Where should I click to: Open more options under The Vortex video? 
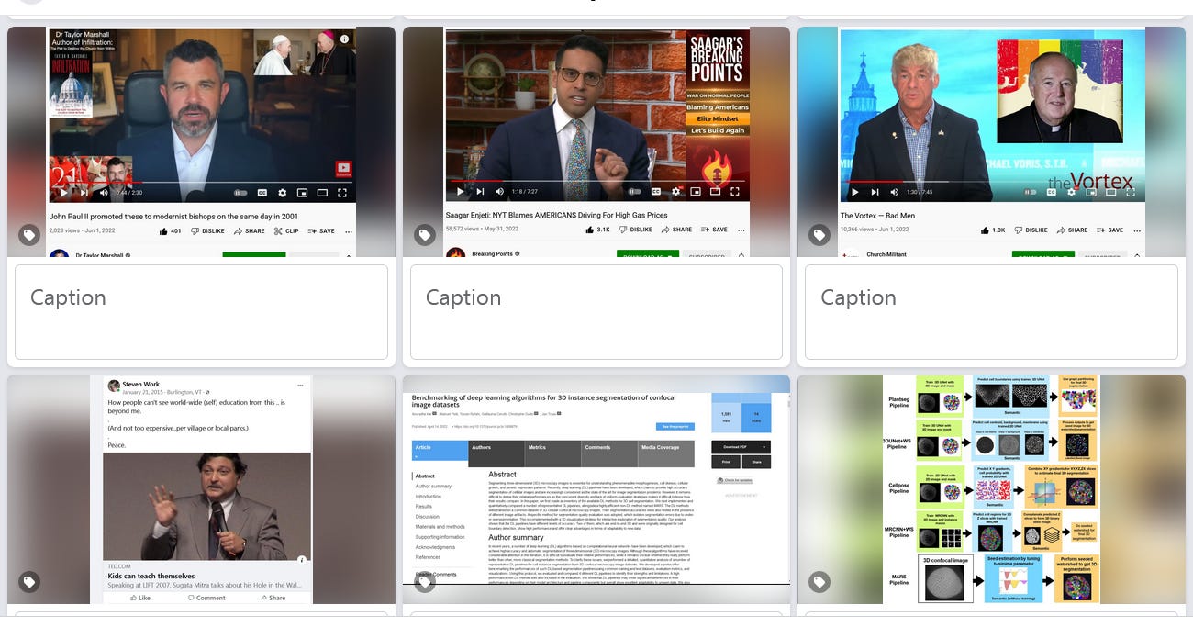(x=1138, y=230)
